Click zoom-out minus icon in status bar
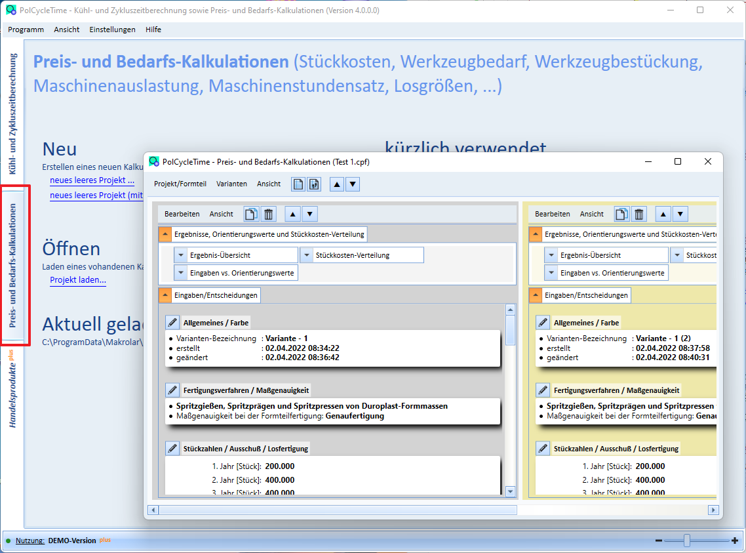Viewport: 746px width, 553px height. [658, 541]
